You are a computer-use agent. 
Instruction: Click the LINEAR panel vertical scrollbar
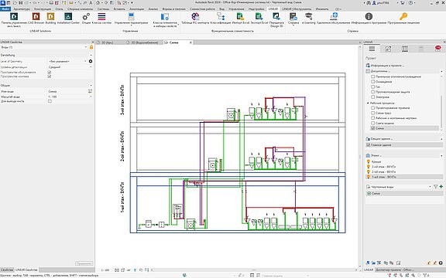click(x=441, y=112)
